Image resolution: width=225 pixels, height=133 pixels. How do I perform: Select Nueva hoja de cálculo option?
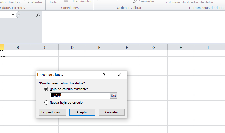coord(47,103)
